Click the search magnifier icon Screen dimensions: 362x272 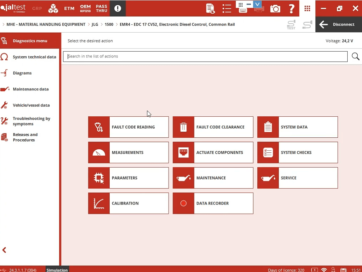tap(356, 56)
